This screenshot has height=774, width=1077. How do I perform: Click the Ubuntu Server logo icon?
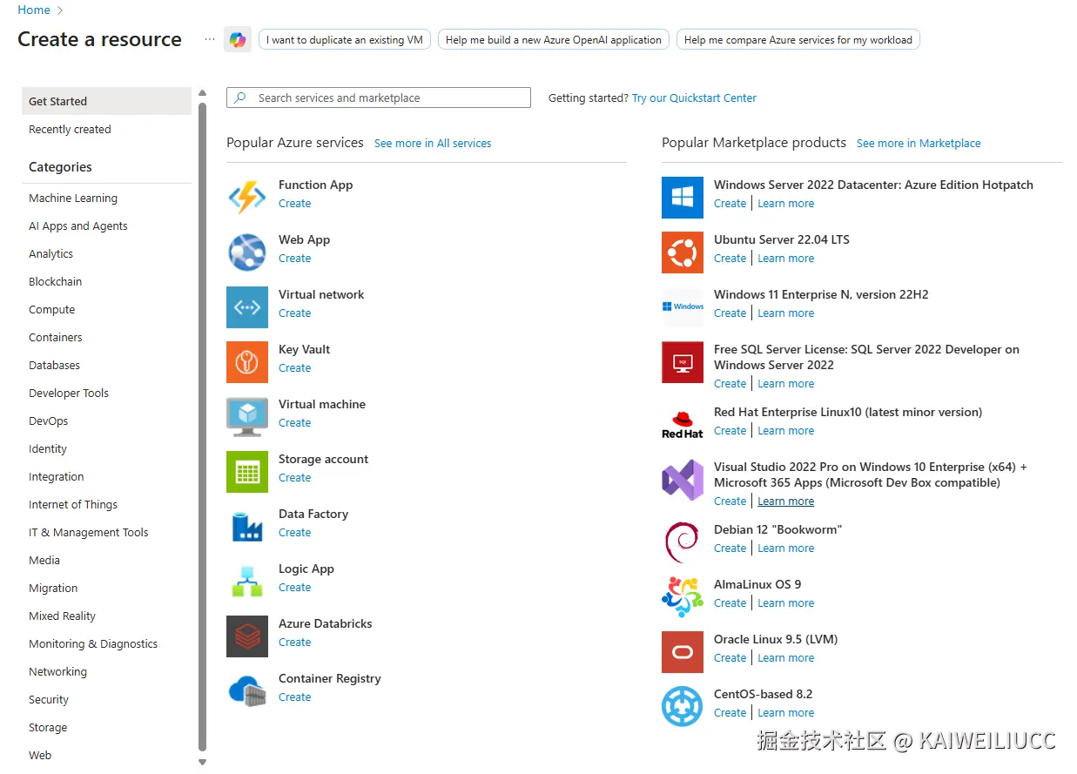(683, 252)
